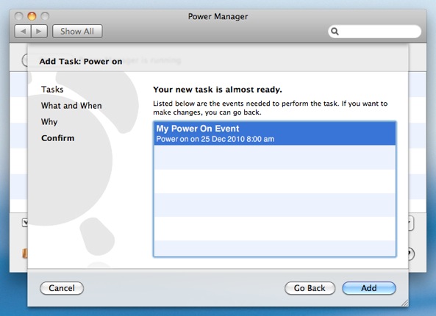Select the My Power On Event row
Screen dimensions: 436x316
(x=274, y=134)
